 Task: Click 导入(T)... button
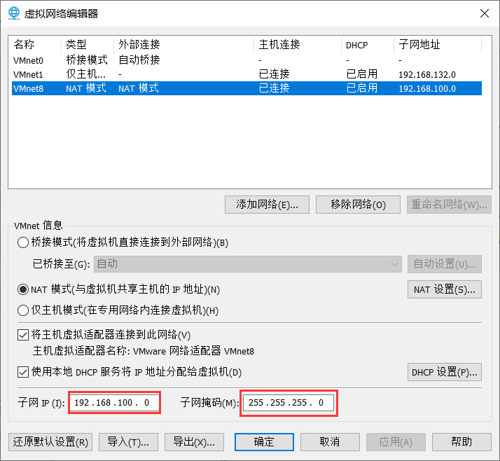pyautogui.click(x=128, y=442)
